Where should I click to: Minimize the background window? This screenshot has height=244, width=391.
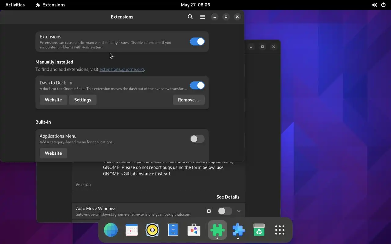point(251,47)
